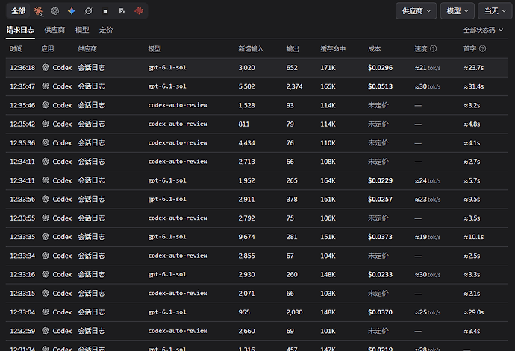This screenshot has width=515, height=351.
Task: Click the gpt-6.1-sol model in the 12:33:56 row
Action: coord(167,199)
